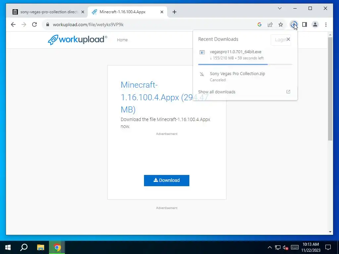Reload the workupload page
The height and width of the screenshot is (254, 339).
(34, 24)
